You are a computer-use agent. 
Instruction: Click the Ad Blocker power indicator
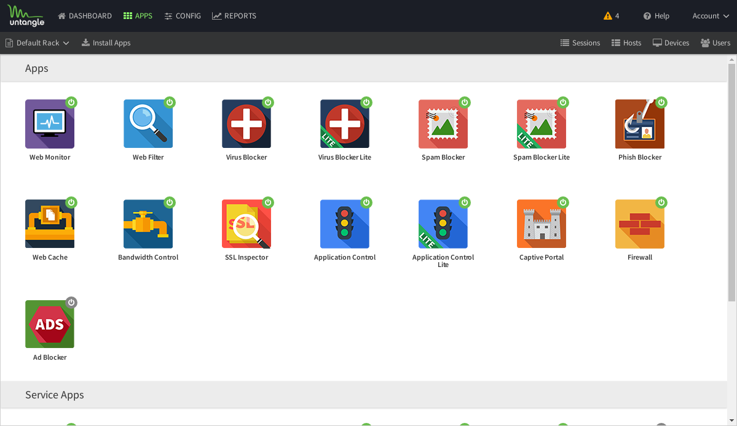[71, 303]
